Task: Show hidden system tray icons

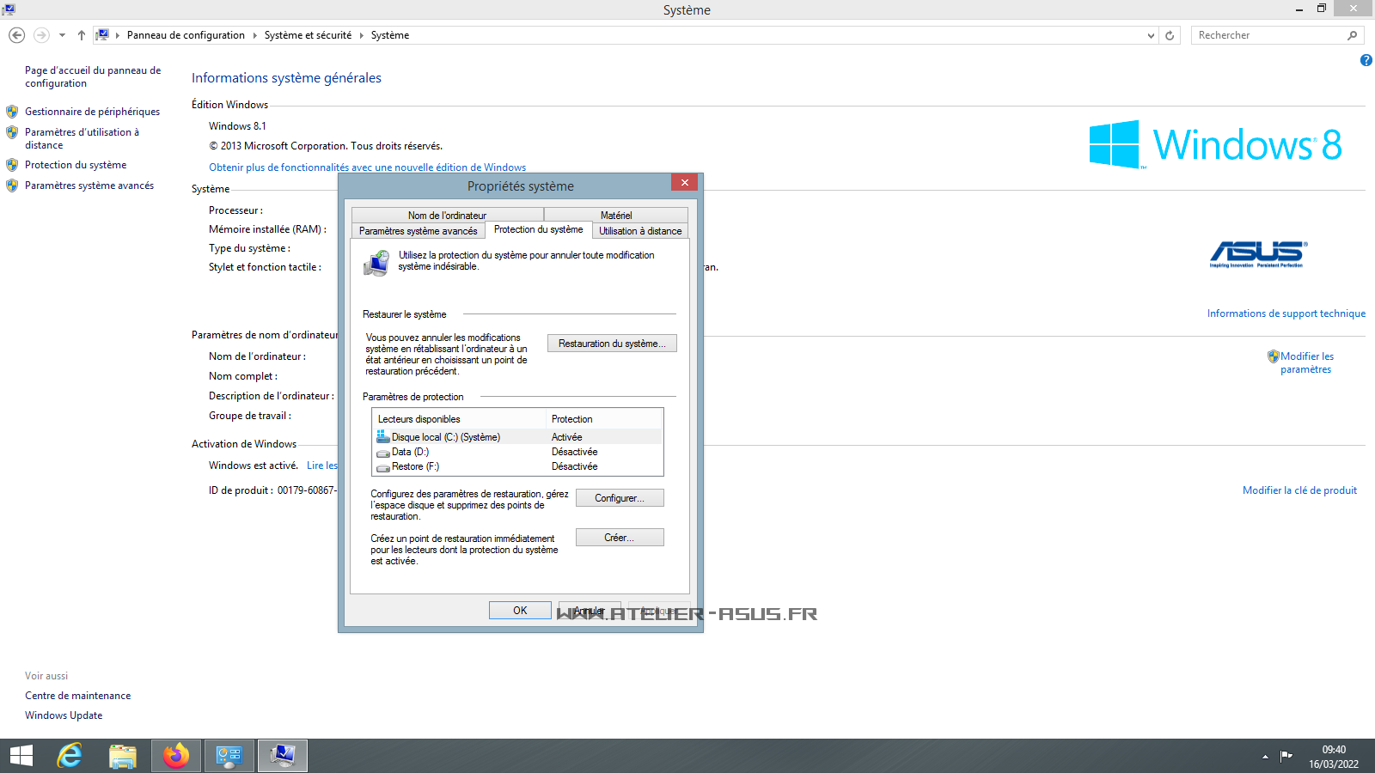Action: (1265, 757)
